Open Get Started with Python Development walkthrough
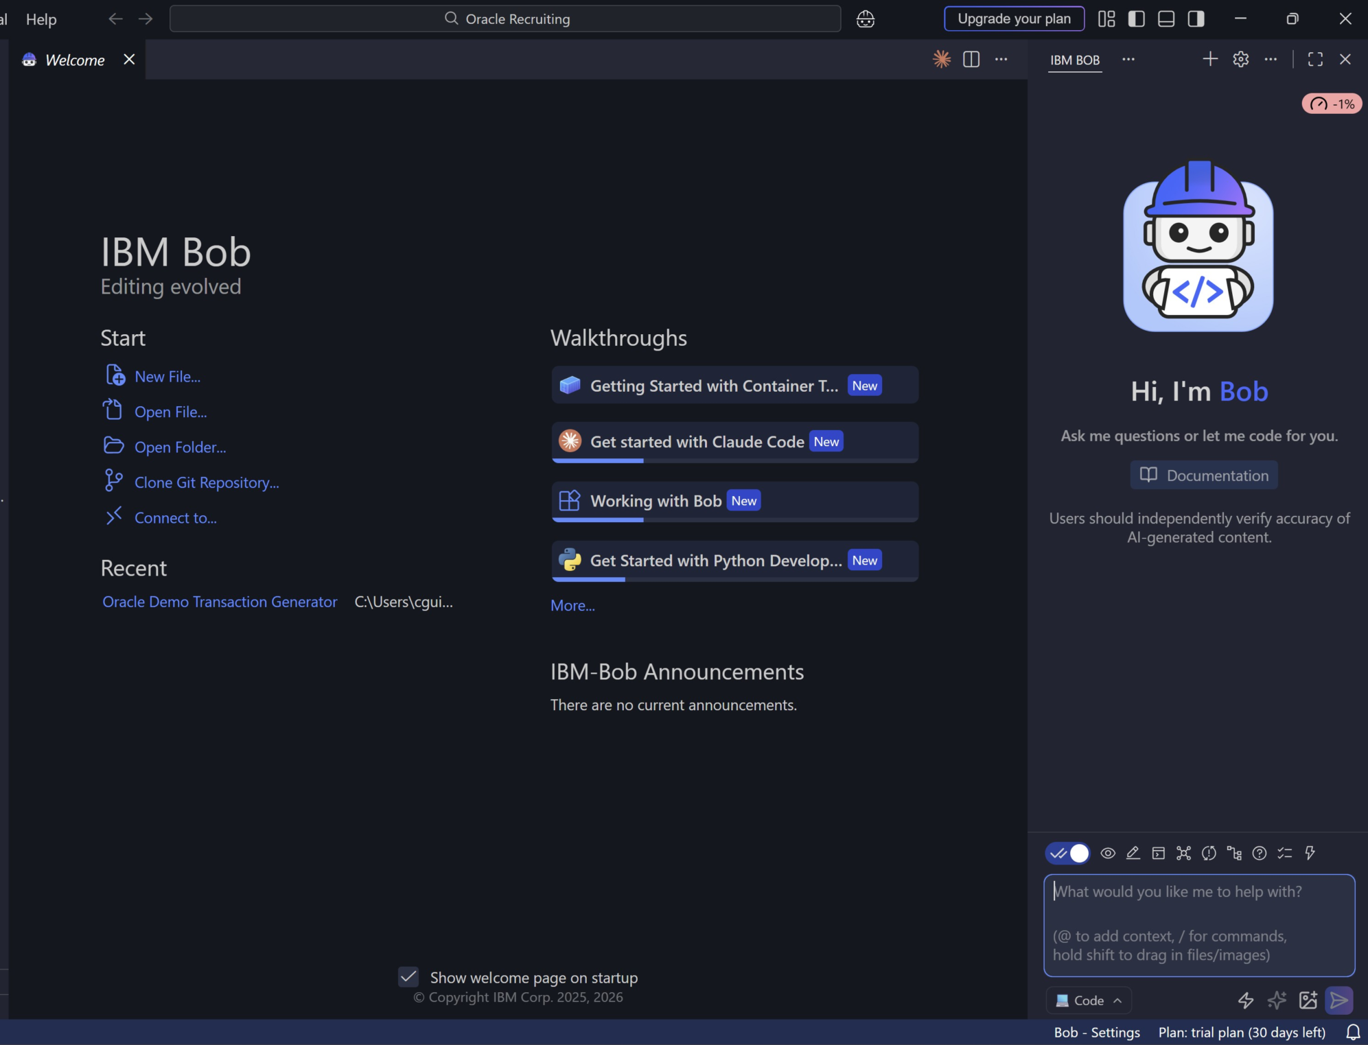The width and height of the screenshot is (1368, 1045). (x=734, y=561)
